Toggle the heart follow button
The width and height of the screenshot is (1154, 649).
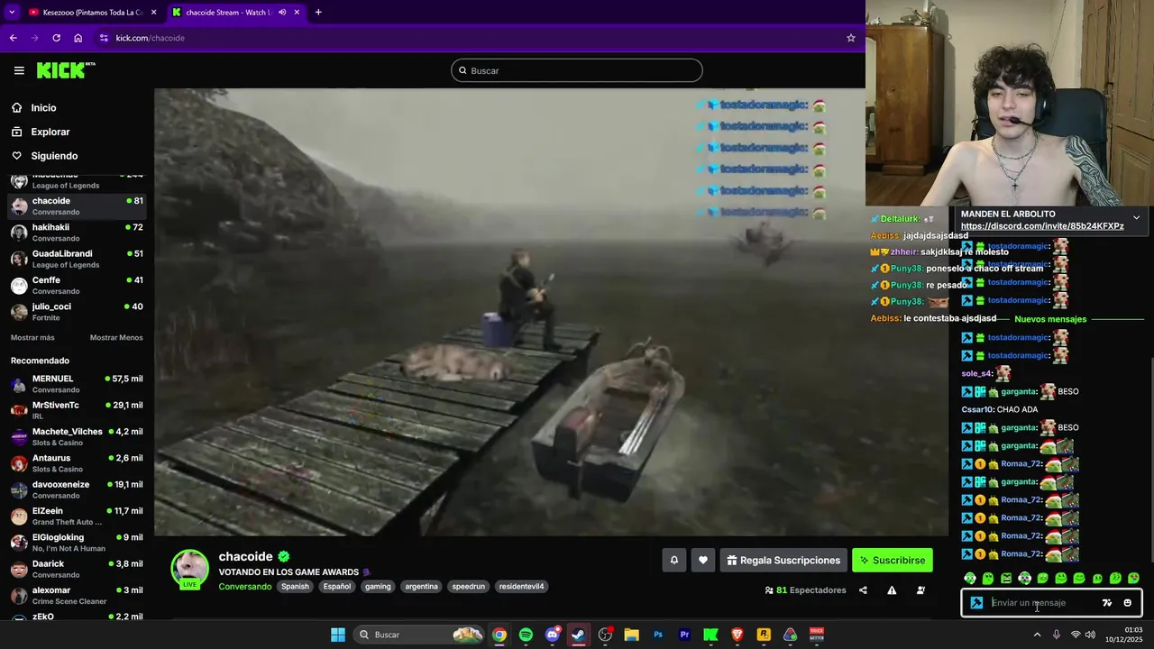click(x=703, y=560)
